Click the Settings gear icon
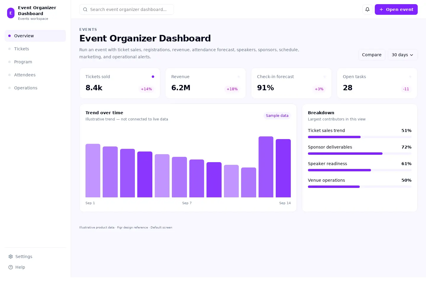 pyautogui.click(x=11, y=257)
